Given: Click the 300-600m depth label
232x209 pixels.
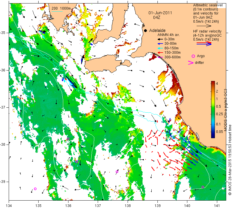Looking at the screenshot, I should click(173, 57).
